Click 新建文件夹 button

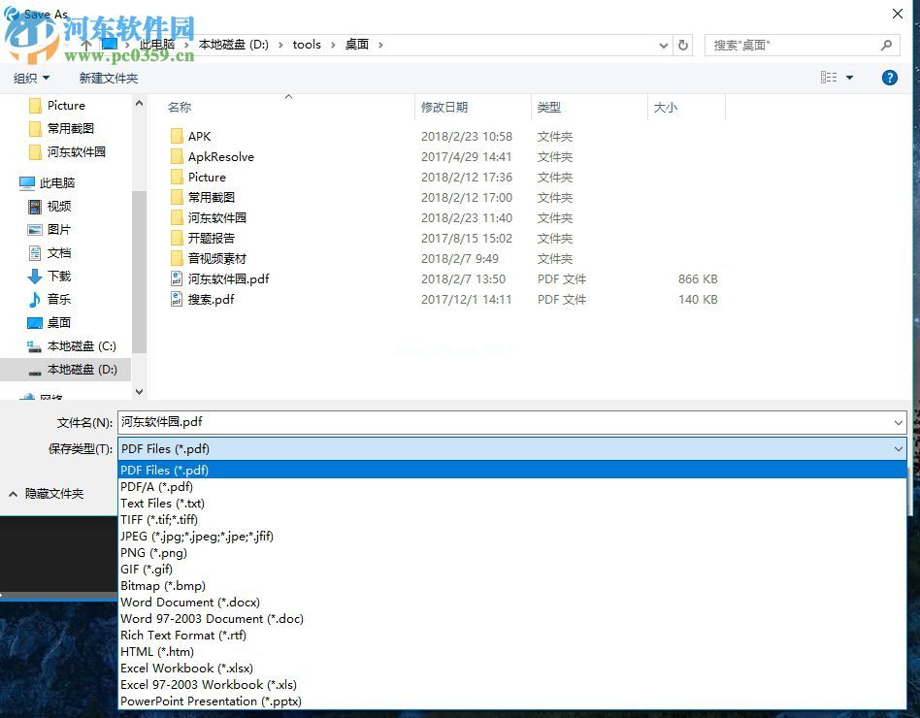109,78
